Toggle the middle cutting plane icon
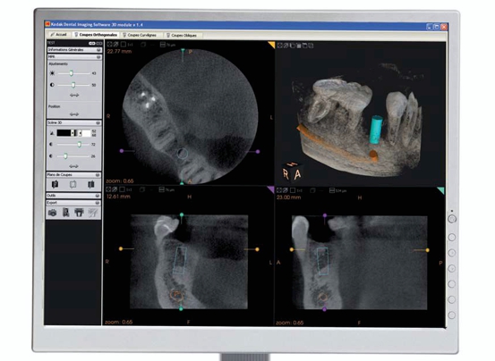The width and height of the screenshot is (495, 361). [73, 184]
